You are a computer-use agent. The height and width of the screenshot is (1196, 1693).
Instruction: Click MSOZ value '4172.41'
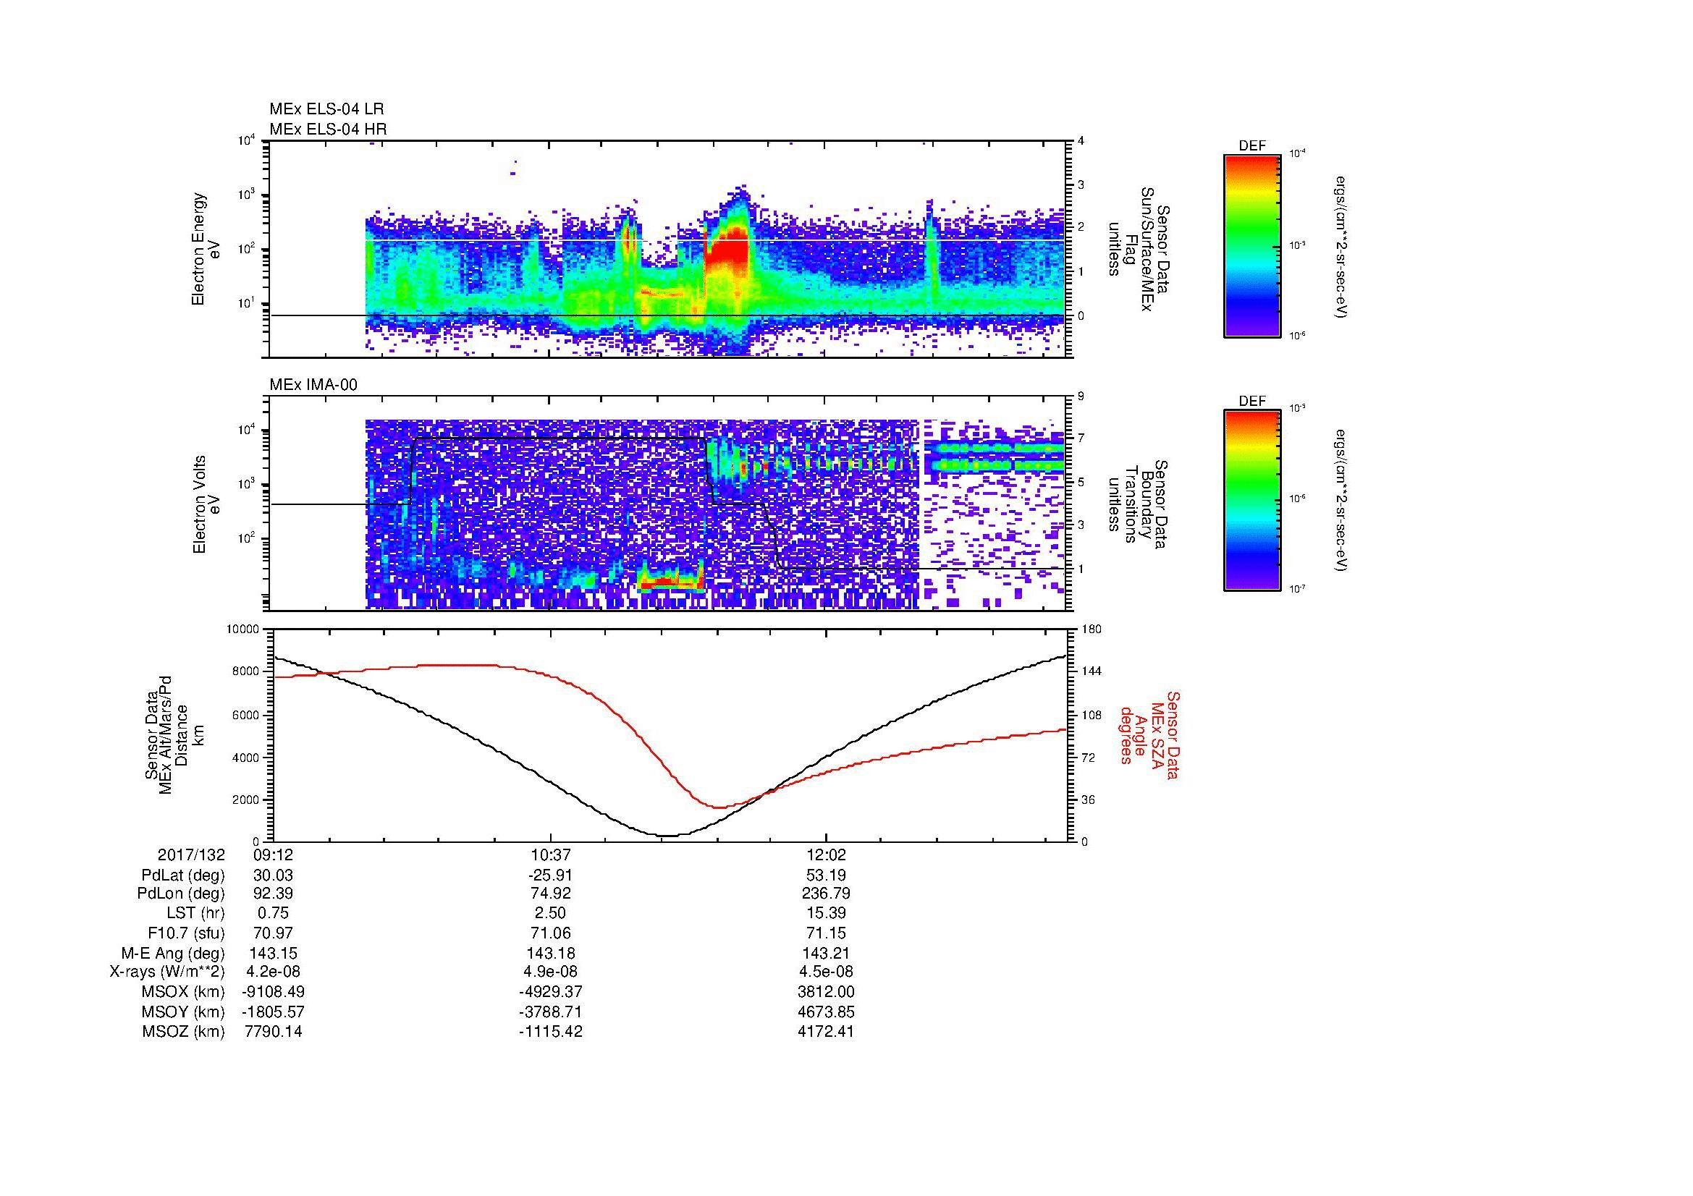point(827,1032)
